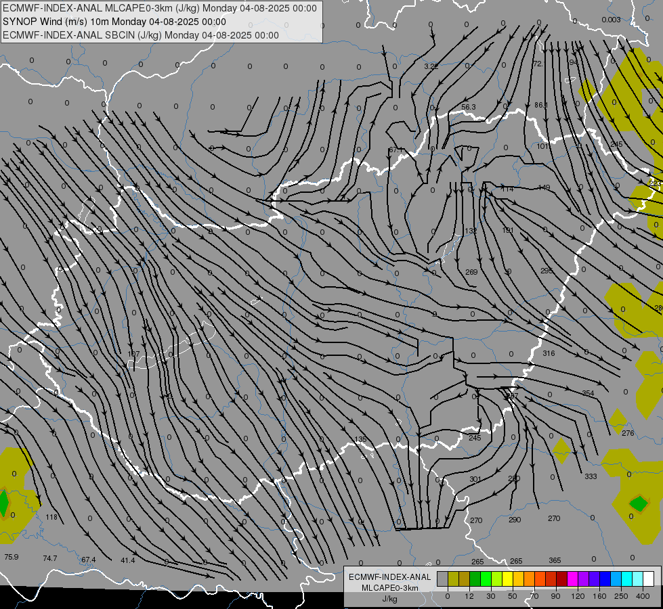Click the map value 276
The height and width of the screenshot is (609, 663).
pyautogui.click(x=628, y=433)
